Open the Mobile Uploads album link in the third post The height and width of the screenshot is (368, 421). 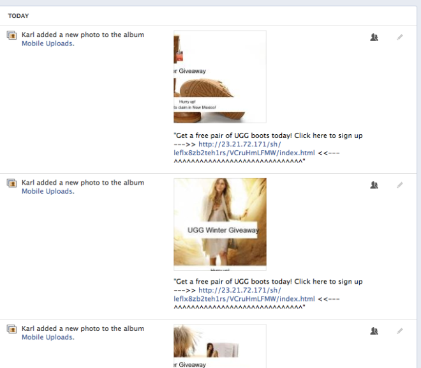48,337
